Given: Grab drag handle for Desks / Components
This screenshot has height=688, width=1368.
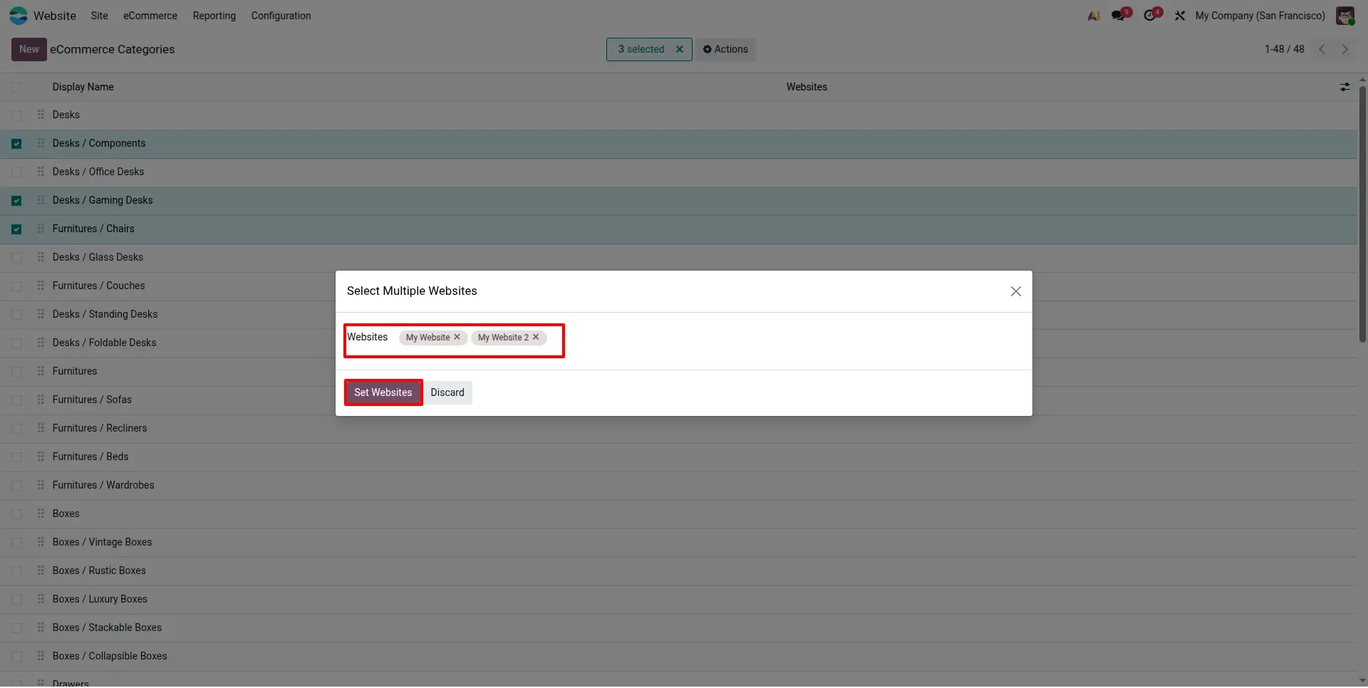Looking at the screenshot, I should [41, 143].
